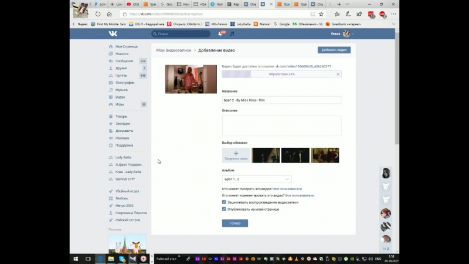Go to browser home icon

pos(109,14)
